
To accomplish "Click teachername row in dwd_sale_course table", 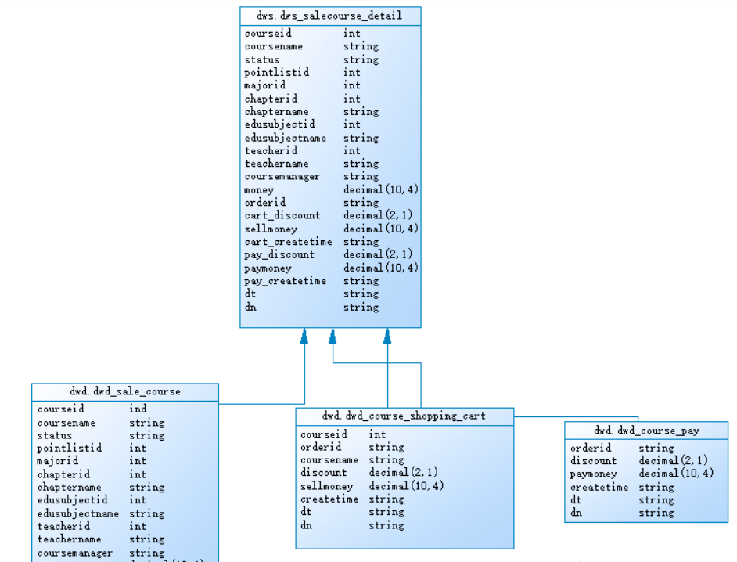I will click(x=125, y=539).
